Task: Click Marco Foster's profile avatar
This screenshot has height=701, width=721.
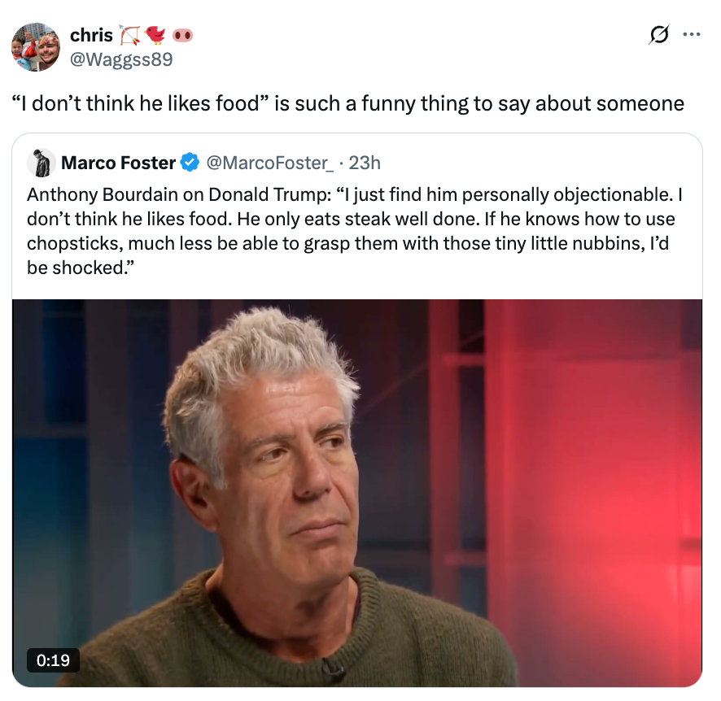Action: 40,163
